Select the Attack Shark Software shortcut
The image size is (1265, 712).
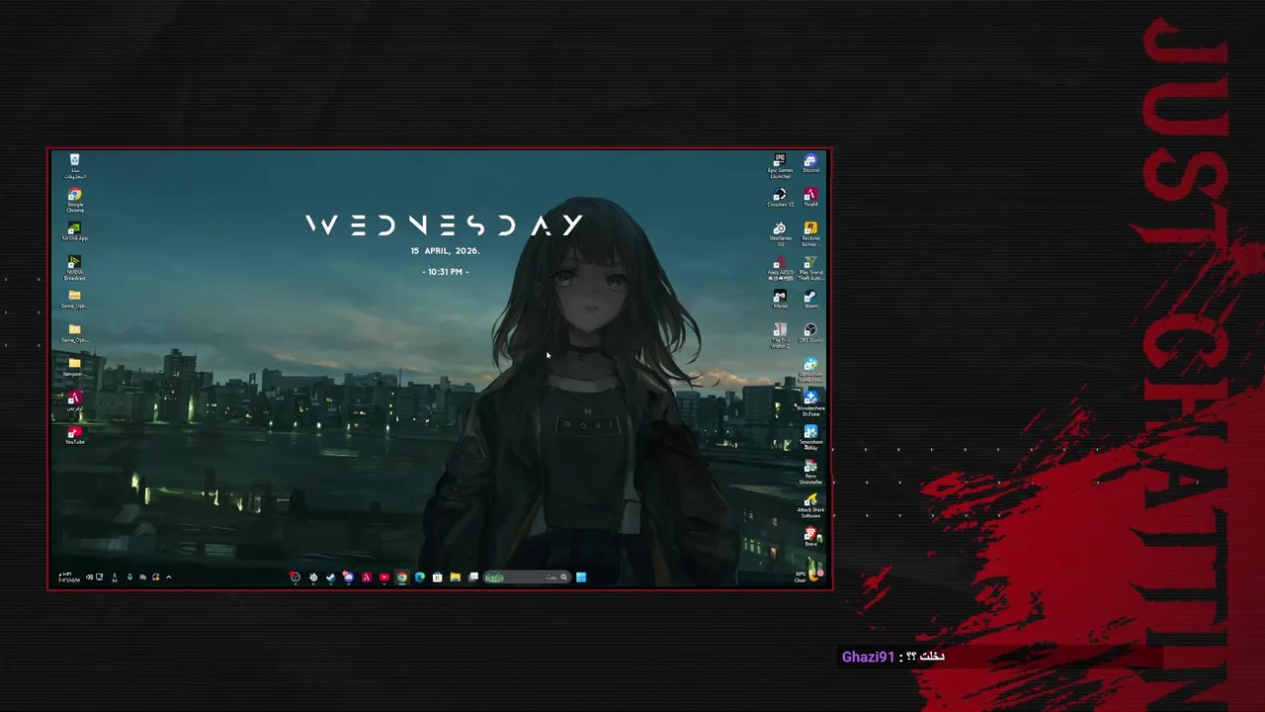[810, 506]
